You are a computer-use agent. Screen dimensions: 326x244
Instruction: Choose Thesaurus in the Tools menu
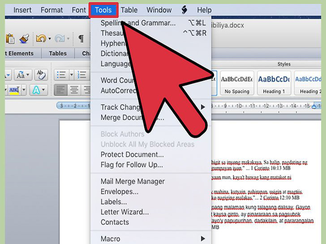click(x=151, y=33)
